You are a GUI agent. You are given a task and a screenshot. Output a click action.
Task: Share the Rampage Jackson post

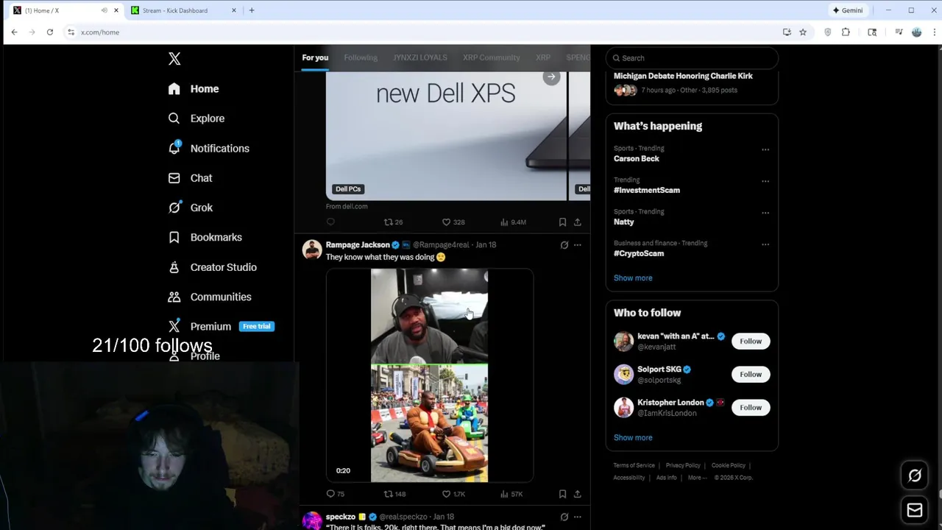click(578, 494)
